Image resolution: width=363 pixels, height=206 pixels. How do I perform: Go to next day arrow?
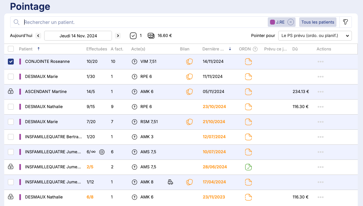point(118,36)
